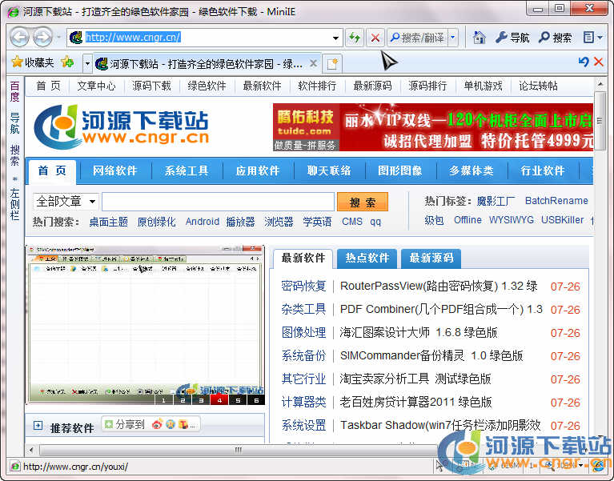Select the 聊天联络 category tab

click(329, 170)
